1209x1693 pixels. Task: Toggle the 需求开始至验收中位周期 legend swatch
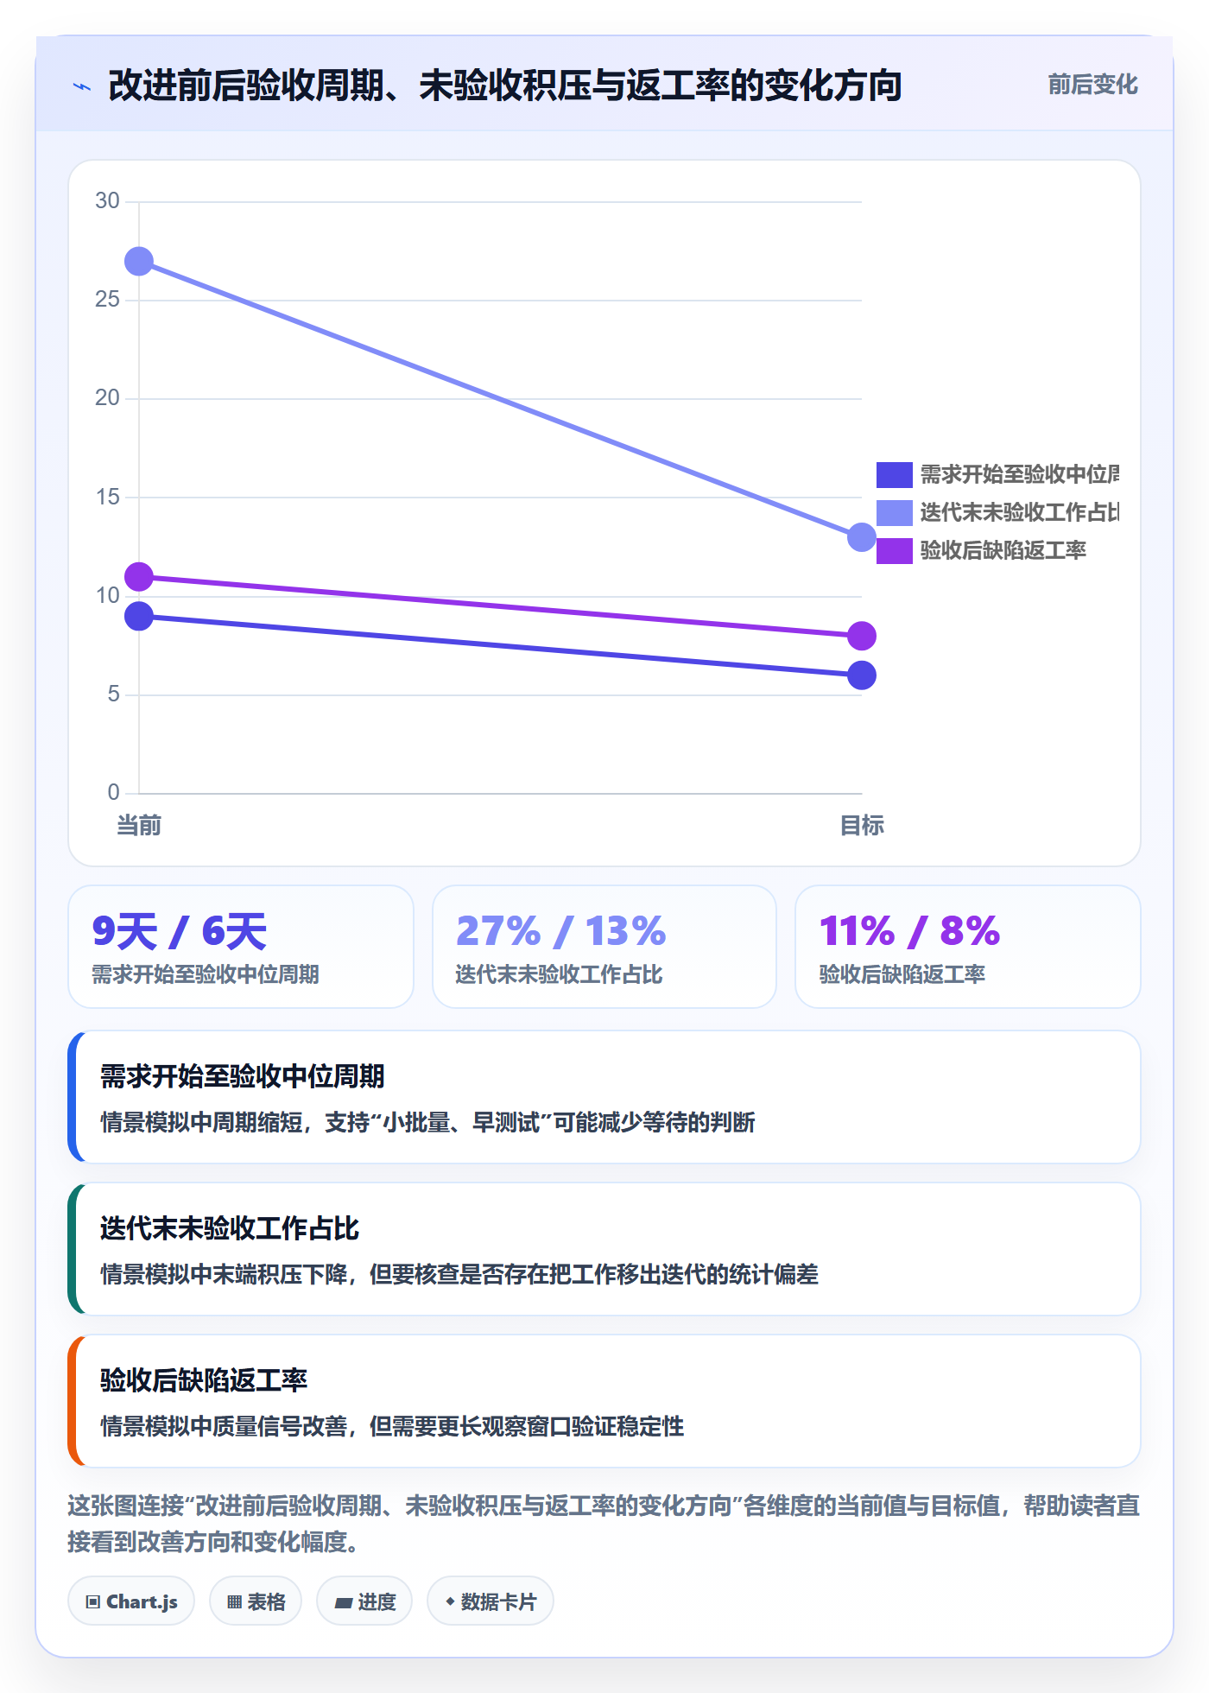895,475
